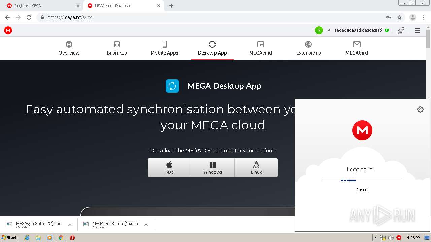The height and width of the screenshot is (242, 431).
Task: Click the forward navigation arrow
Action: click(x=18, y=17)
